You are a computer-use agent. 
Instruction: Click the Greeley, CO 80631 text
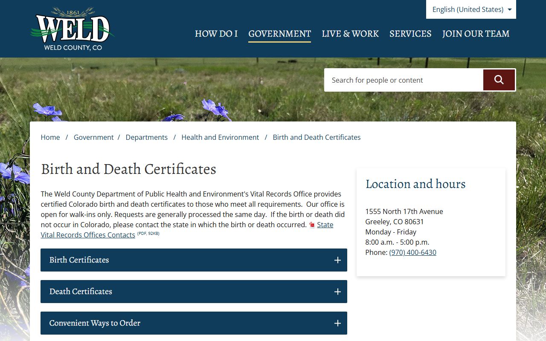[x=395, y=222]
